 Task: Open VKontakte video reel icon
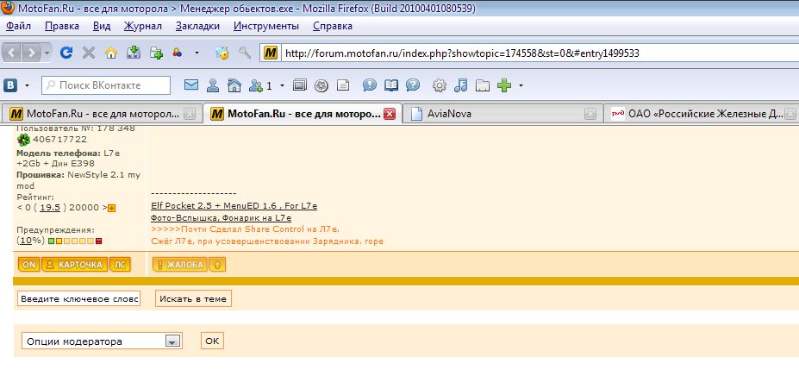coord(321,85)
